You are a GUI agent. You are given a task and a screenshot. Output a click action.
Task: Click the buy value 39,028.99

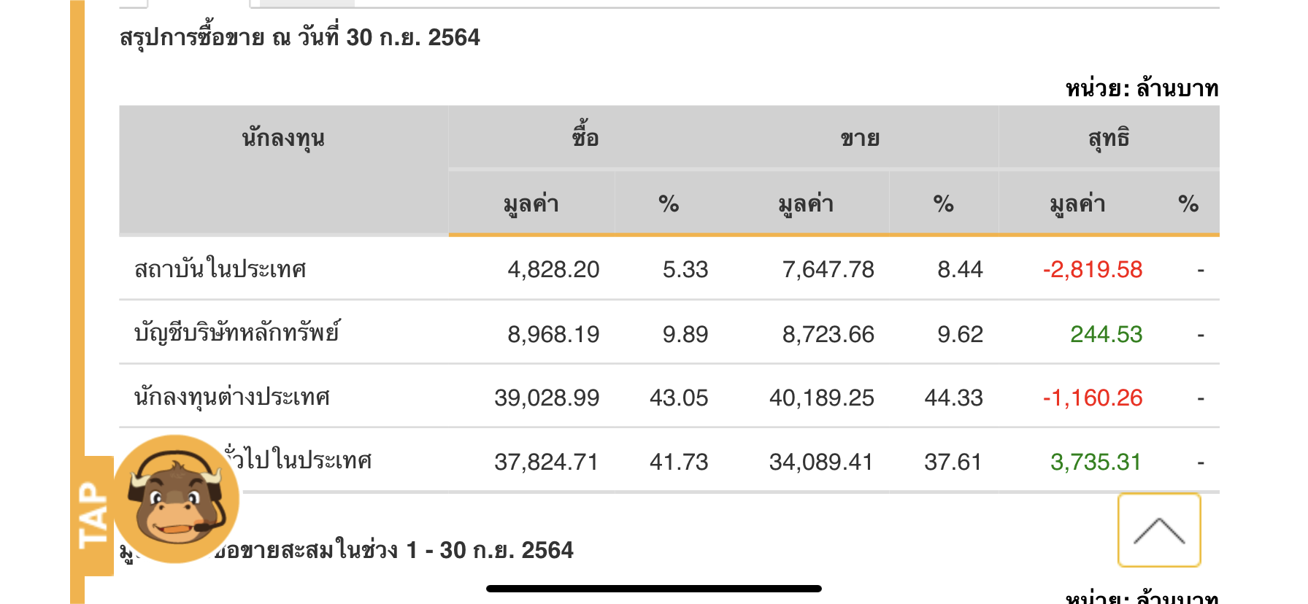point(547,398)
